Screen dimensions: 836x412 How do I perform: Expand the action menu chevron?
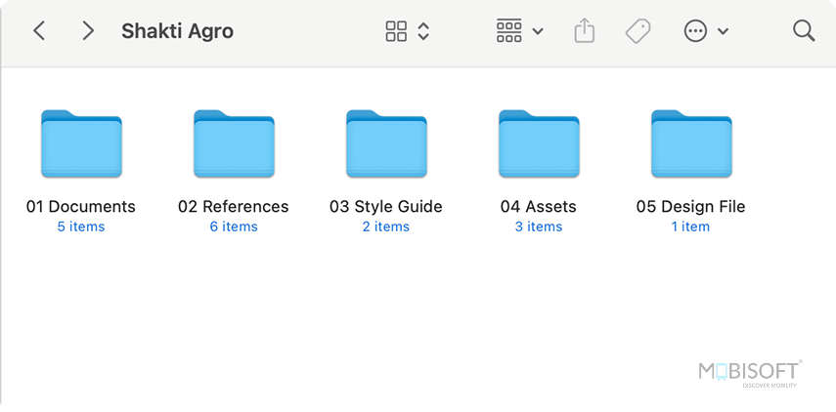click(x=724, y=32)
